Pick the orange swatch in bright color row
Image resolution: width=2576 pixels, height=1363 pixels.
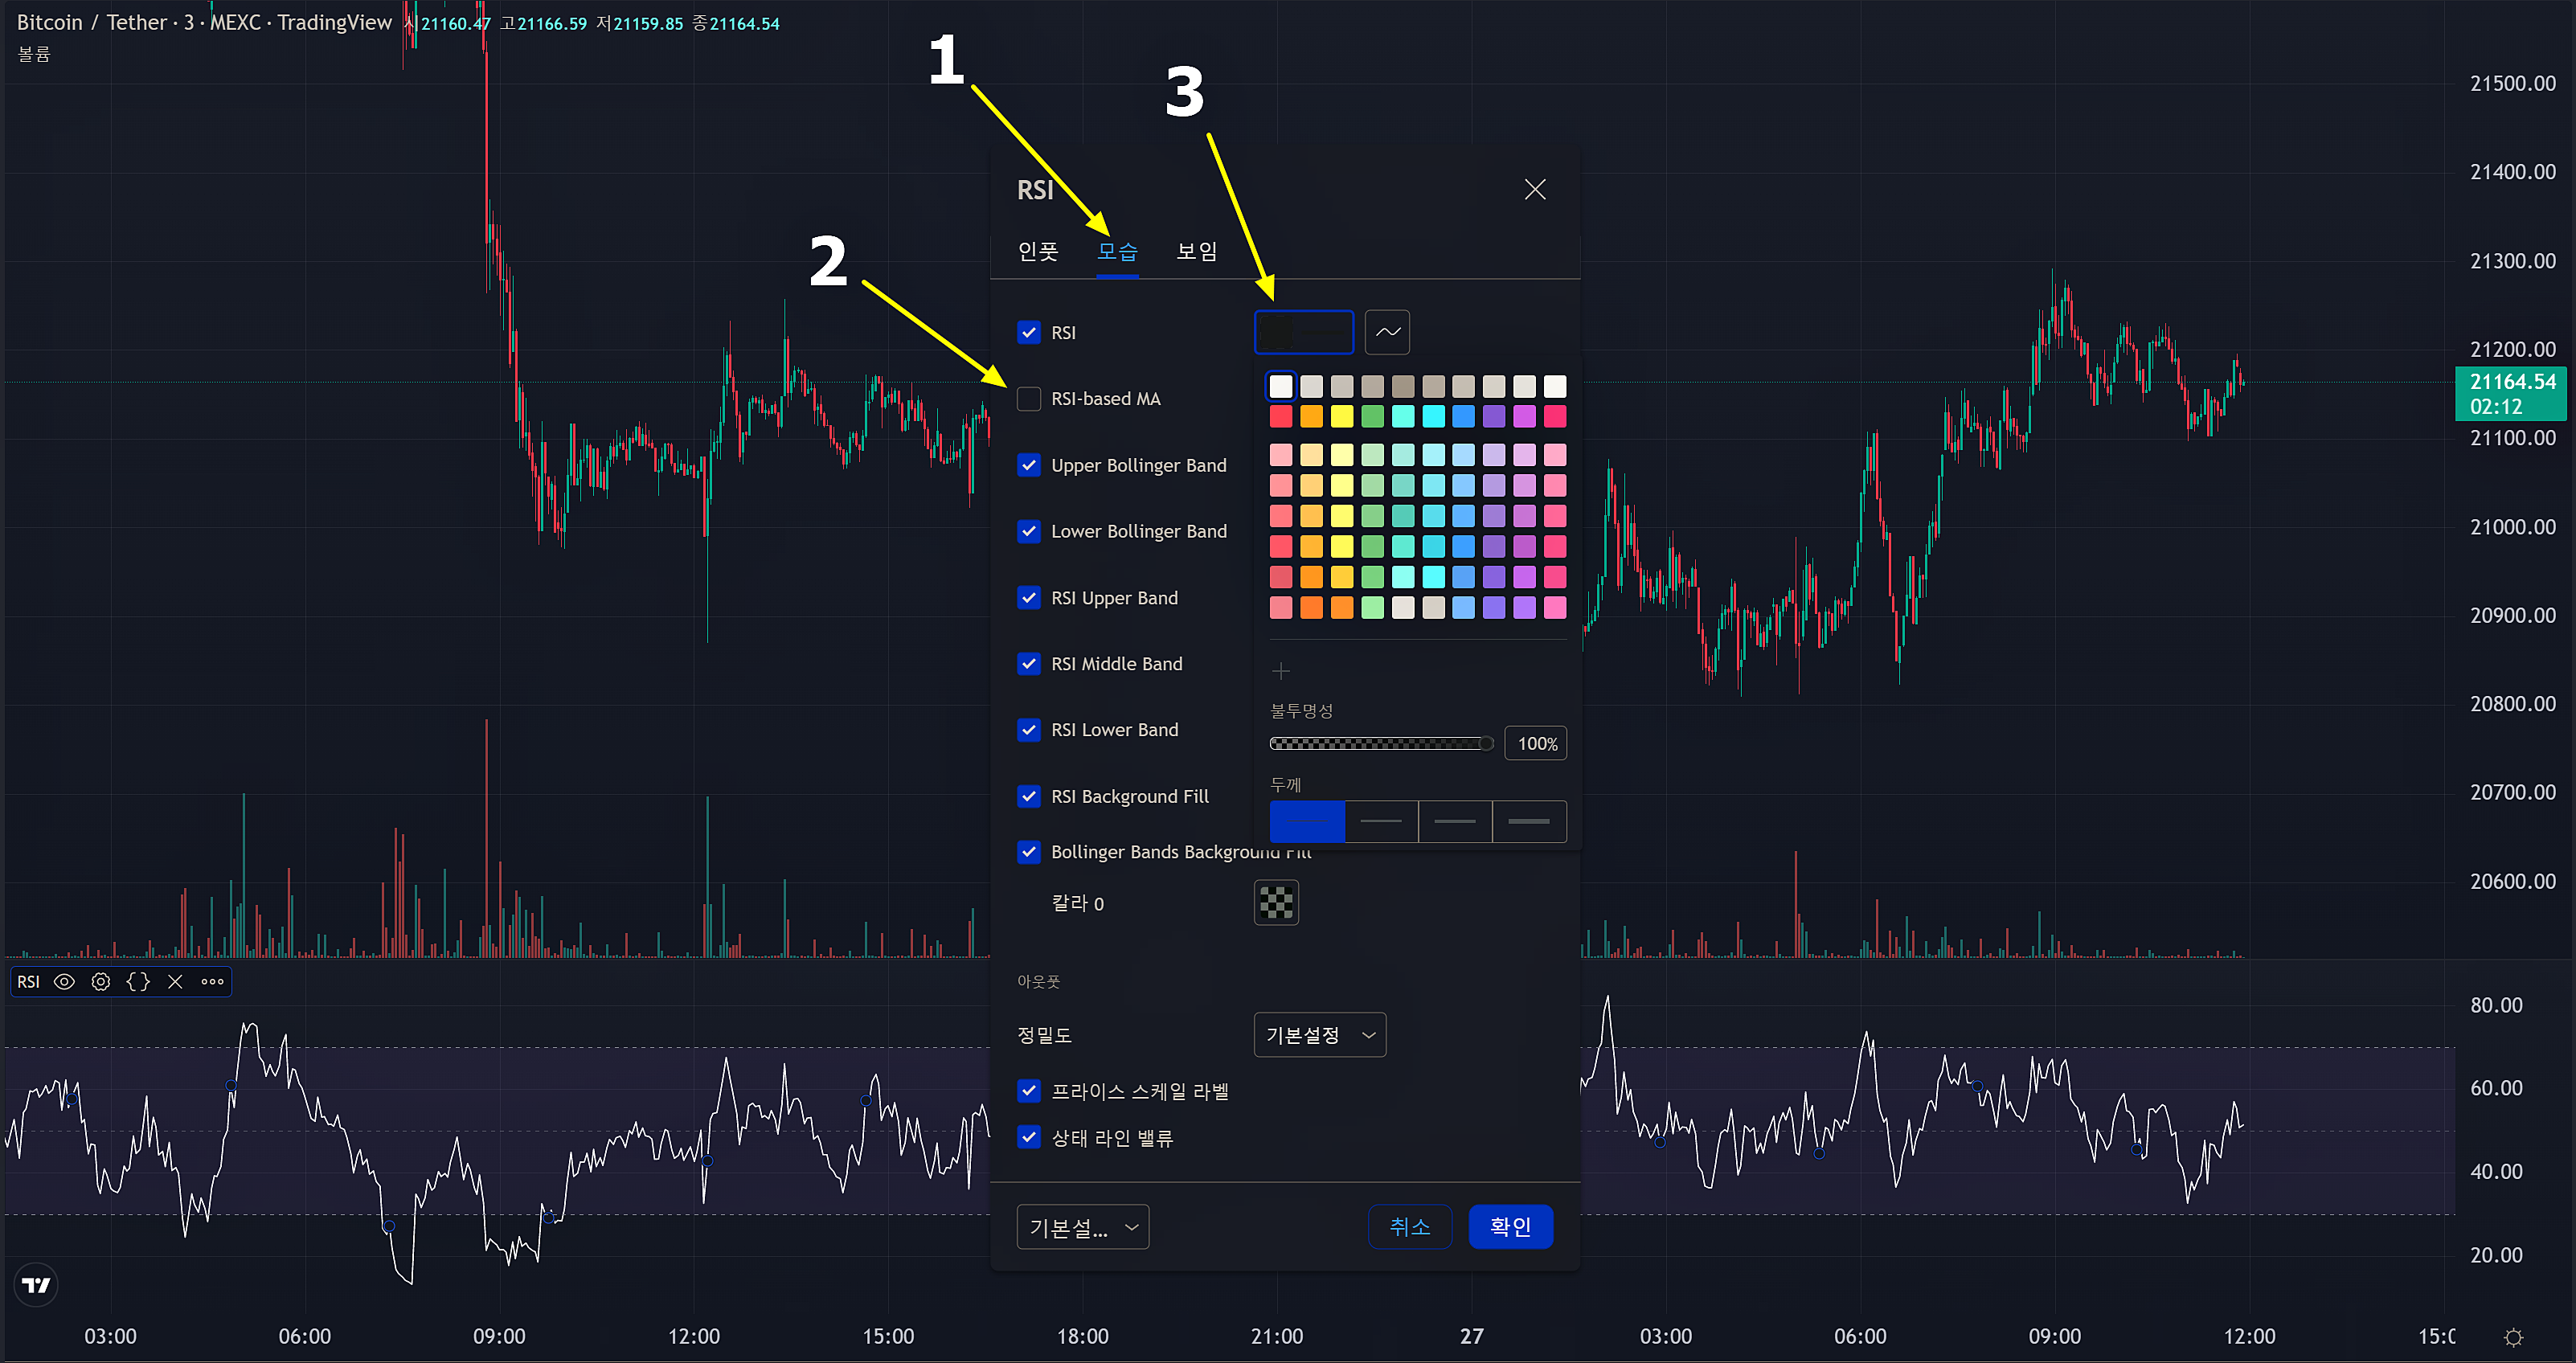click(1311, 416)
